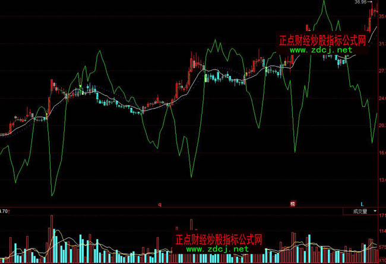Click the 4.70 value label at left
Viewport: 386px width, 264px height.
(x=4, y=211)
